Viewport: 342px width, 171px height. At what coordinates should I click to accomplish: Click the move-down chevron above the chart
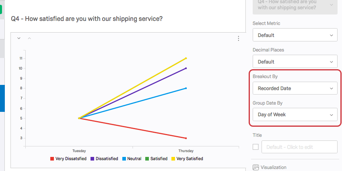(19, 38)
